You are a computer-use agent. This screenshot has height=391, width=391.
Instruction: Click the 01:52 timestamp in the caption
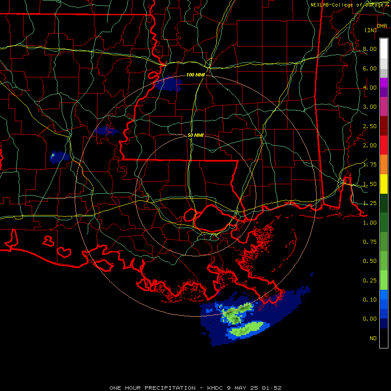(x=272, y=388)
